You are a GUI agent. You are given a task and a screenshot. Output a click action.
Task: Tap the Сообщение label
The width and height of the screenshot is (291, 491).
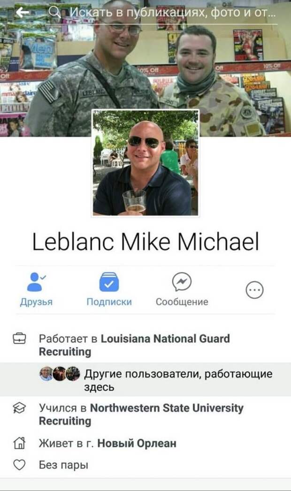(x=182, y=302)
